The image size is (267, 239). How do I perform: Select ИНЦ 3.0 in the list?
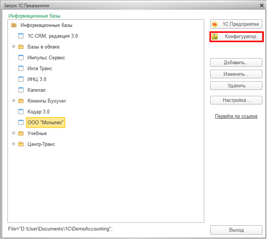pos(37,79)
